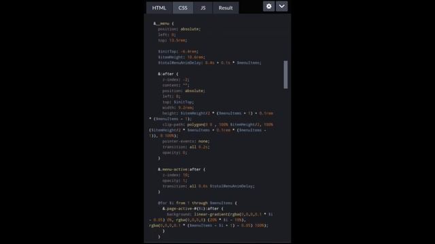
Task: Expand the chevron-down dropdown button
Action: coord(281,6)
